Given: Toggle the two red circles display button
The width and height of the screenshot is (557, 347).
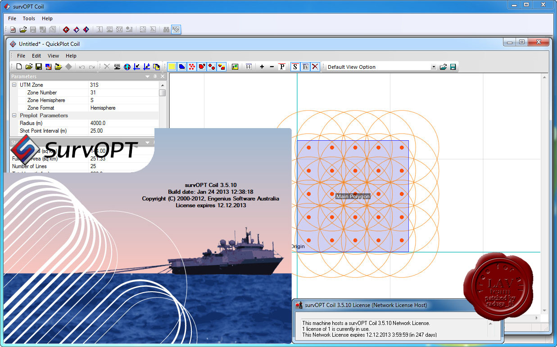Looking at the screenshot, I should pos(212,67).
